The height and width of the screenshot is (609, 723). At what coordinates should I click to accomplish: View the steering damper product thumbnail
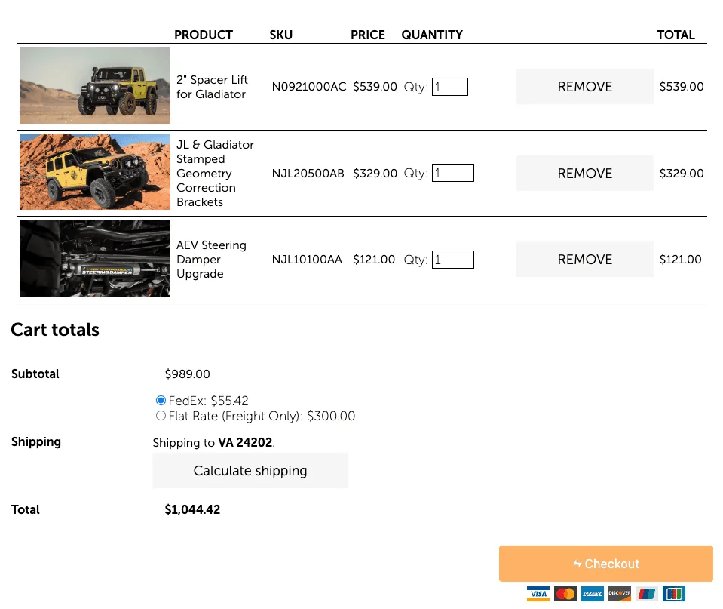click(x=95, y=258)
